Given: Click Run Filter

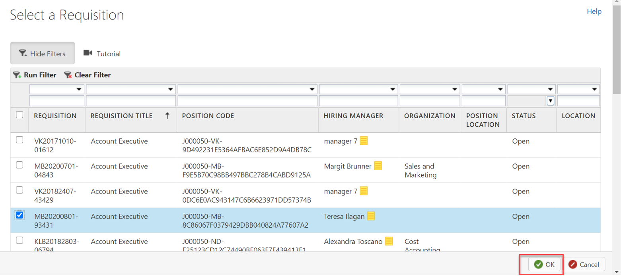Looking at the screenshot, I should click(35, 75).
